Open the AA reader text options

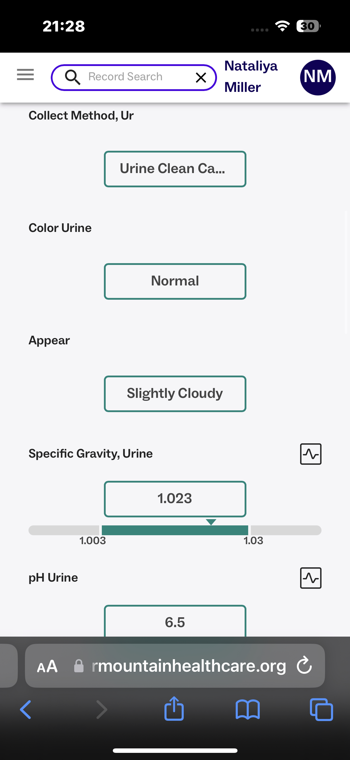click(x=47, y=666)
